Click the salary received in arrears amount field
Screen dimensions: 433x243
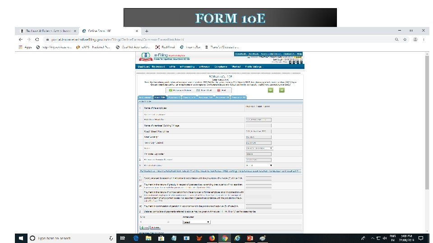(258, 179)
